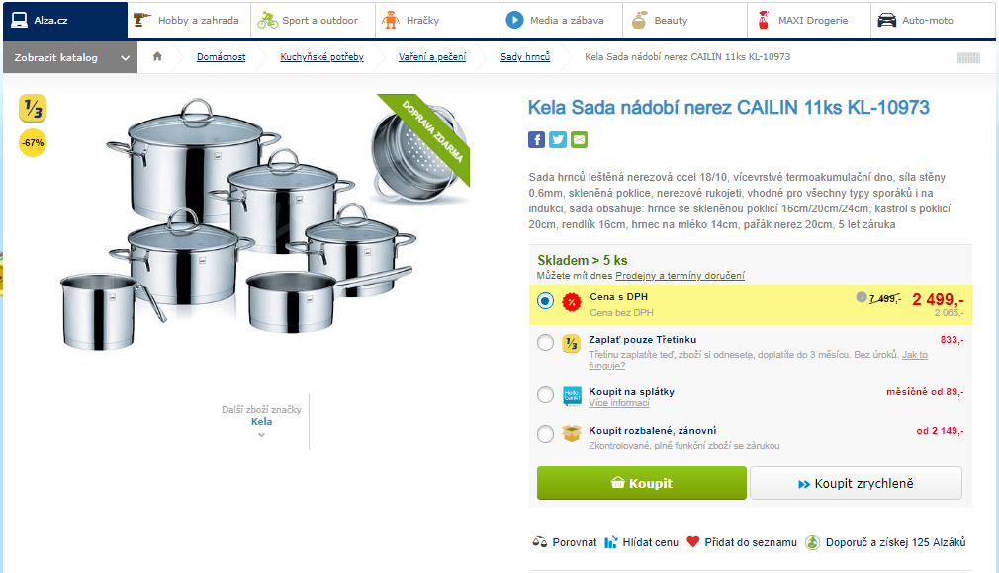The width and height of the screenshot is (999, 573).
Task: Click the barcode icon in breadcrumb bar
Action: (968, 58)
